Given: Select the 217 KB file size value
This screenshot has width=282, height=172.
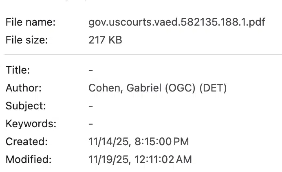Looking at the screenshot, I should coord(105,40).
